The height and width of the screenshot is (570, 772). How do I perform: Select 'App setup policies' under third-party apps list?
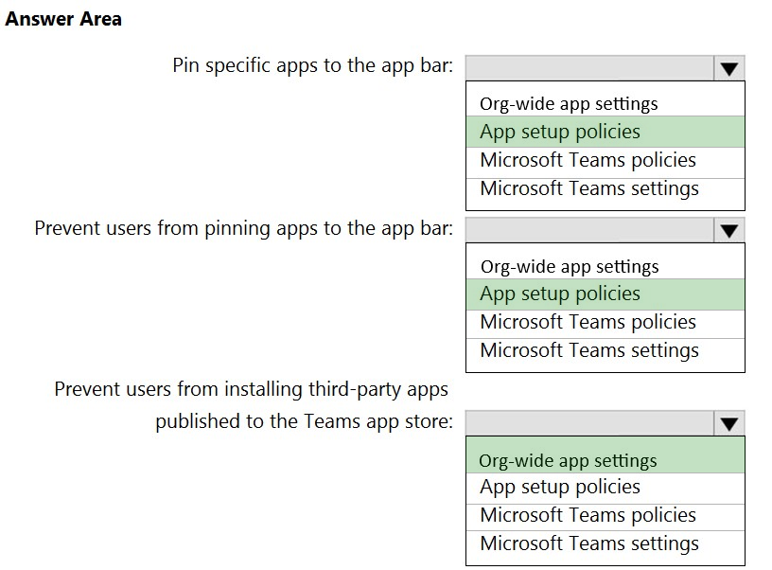pos(605,487)
